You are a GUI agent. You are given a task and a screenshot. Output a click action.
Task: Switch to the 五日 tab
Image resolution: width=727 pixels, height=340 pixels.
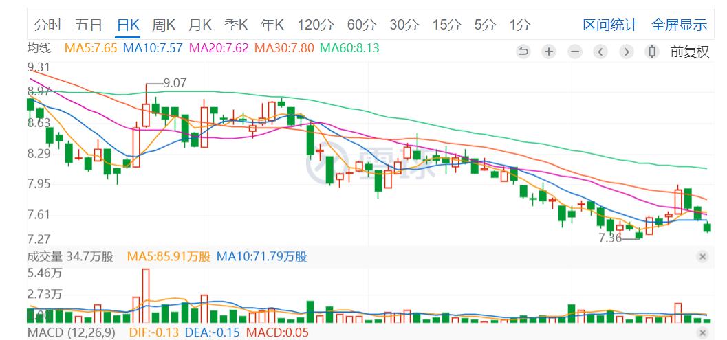(x=88, y=25)
